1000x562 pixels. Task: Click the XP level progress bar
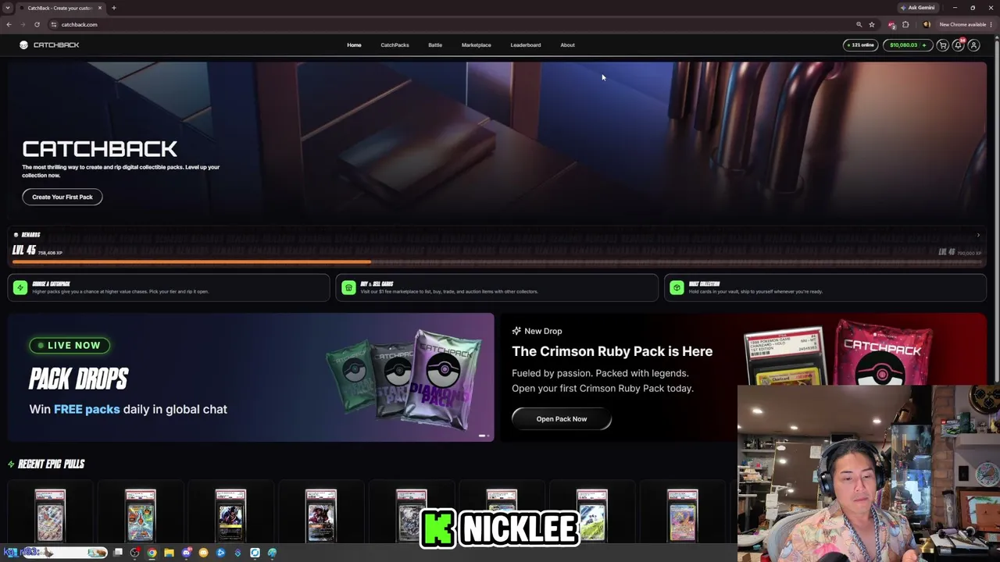(x=497, y=262)
